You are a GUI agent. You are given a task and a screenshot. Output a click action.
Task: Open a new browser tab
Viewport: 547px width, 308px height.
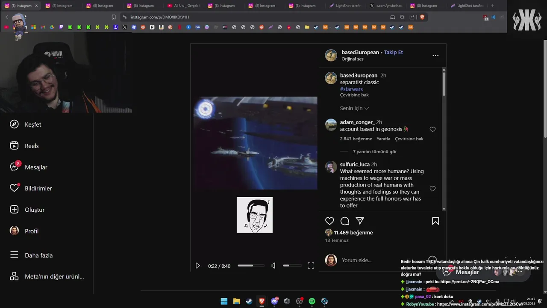pos(492,6)
